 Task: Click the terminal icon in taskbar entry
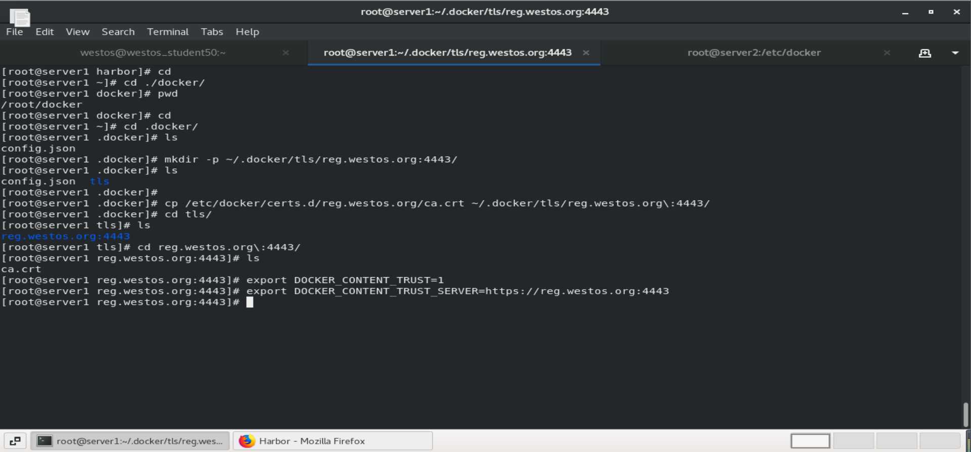[x=45, y=441]
